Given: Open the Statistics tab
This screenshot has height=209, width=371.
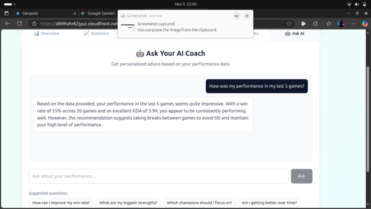Looking at the screenshot, I should click(x=96, y=34).
